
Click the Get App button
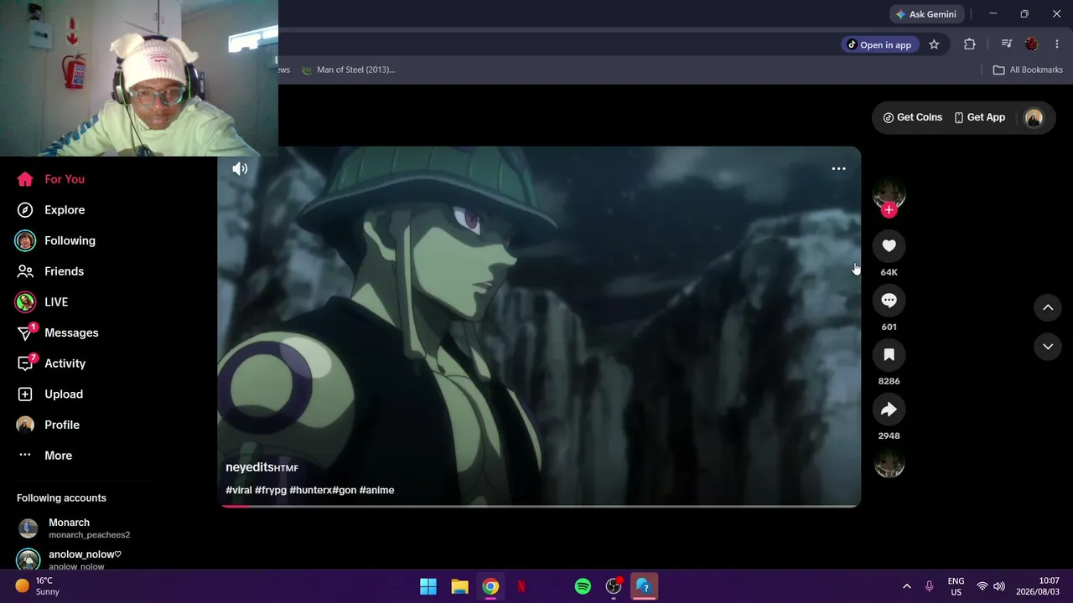(x=979, y=117)
